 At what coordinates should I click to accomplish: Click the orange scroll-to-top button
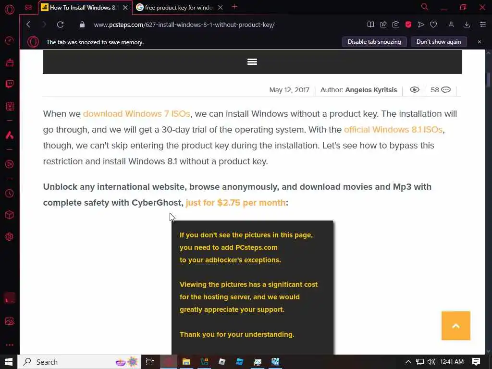pyautogui.click(x=456, y=326)
